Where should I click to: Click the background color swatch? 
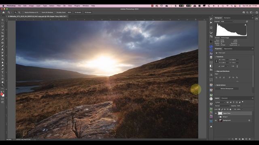point(3,95)
